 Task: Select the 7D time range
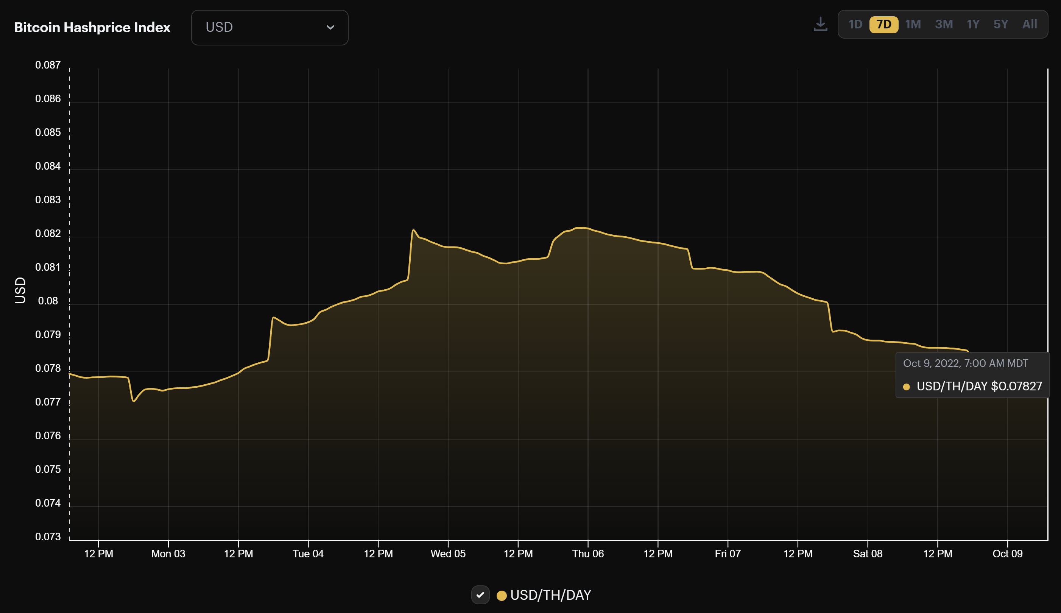click(x=884, y=24)
